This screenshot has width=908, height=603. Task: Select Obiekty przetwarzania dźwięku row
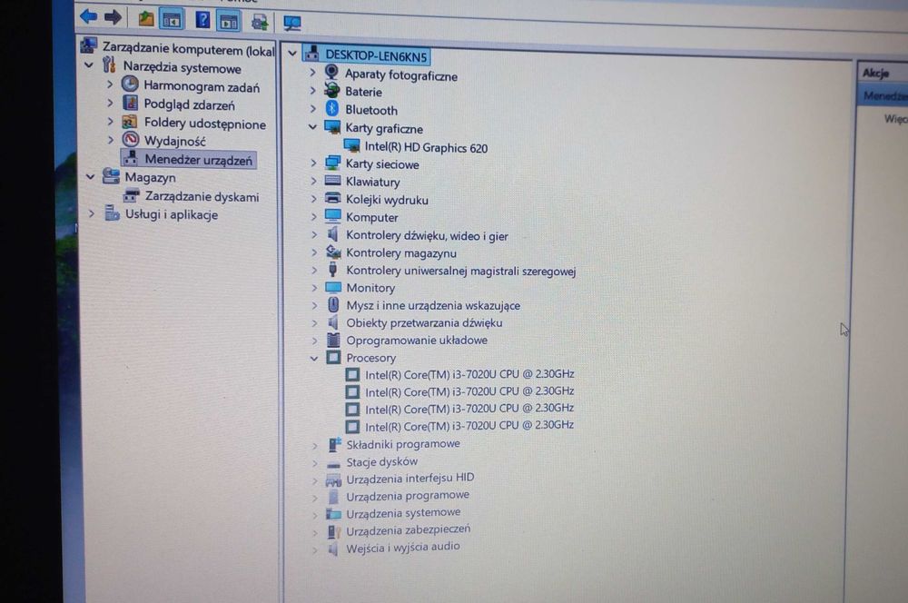point(424,322)
